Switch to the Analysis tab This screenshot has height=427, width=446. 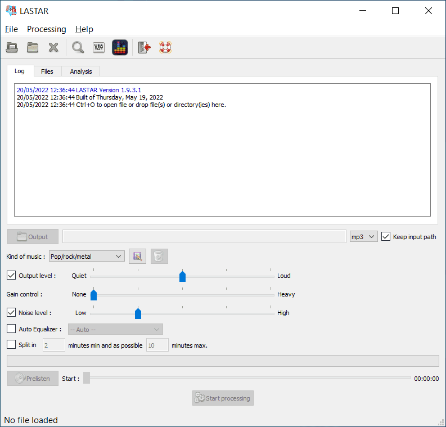point(81,71)
